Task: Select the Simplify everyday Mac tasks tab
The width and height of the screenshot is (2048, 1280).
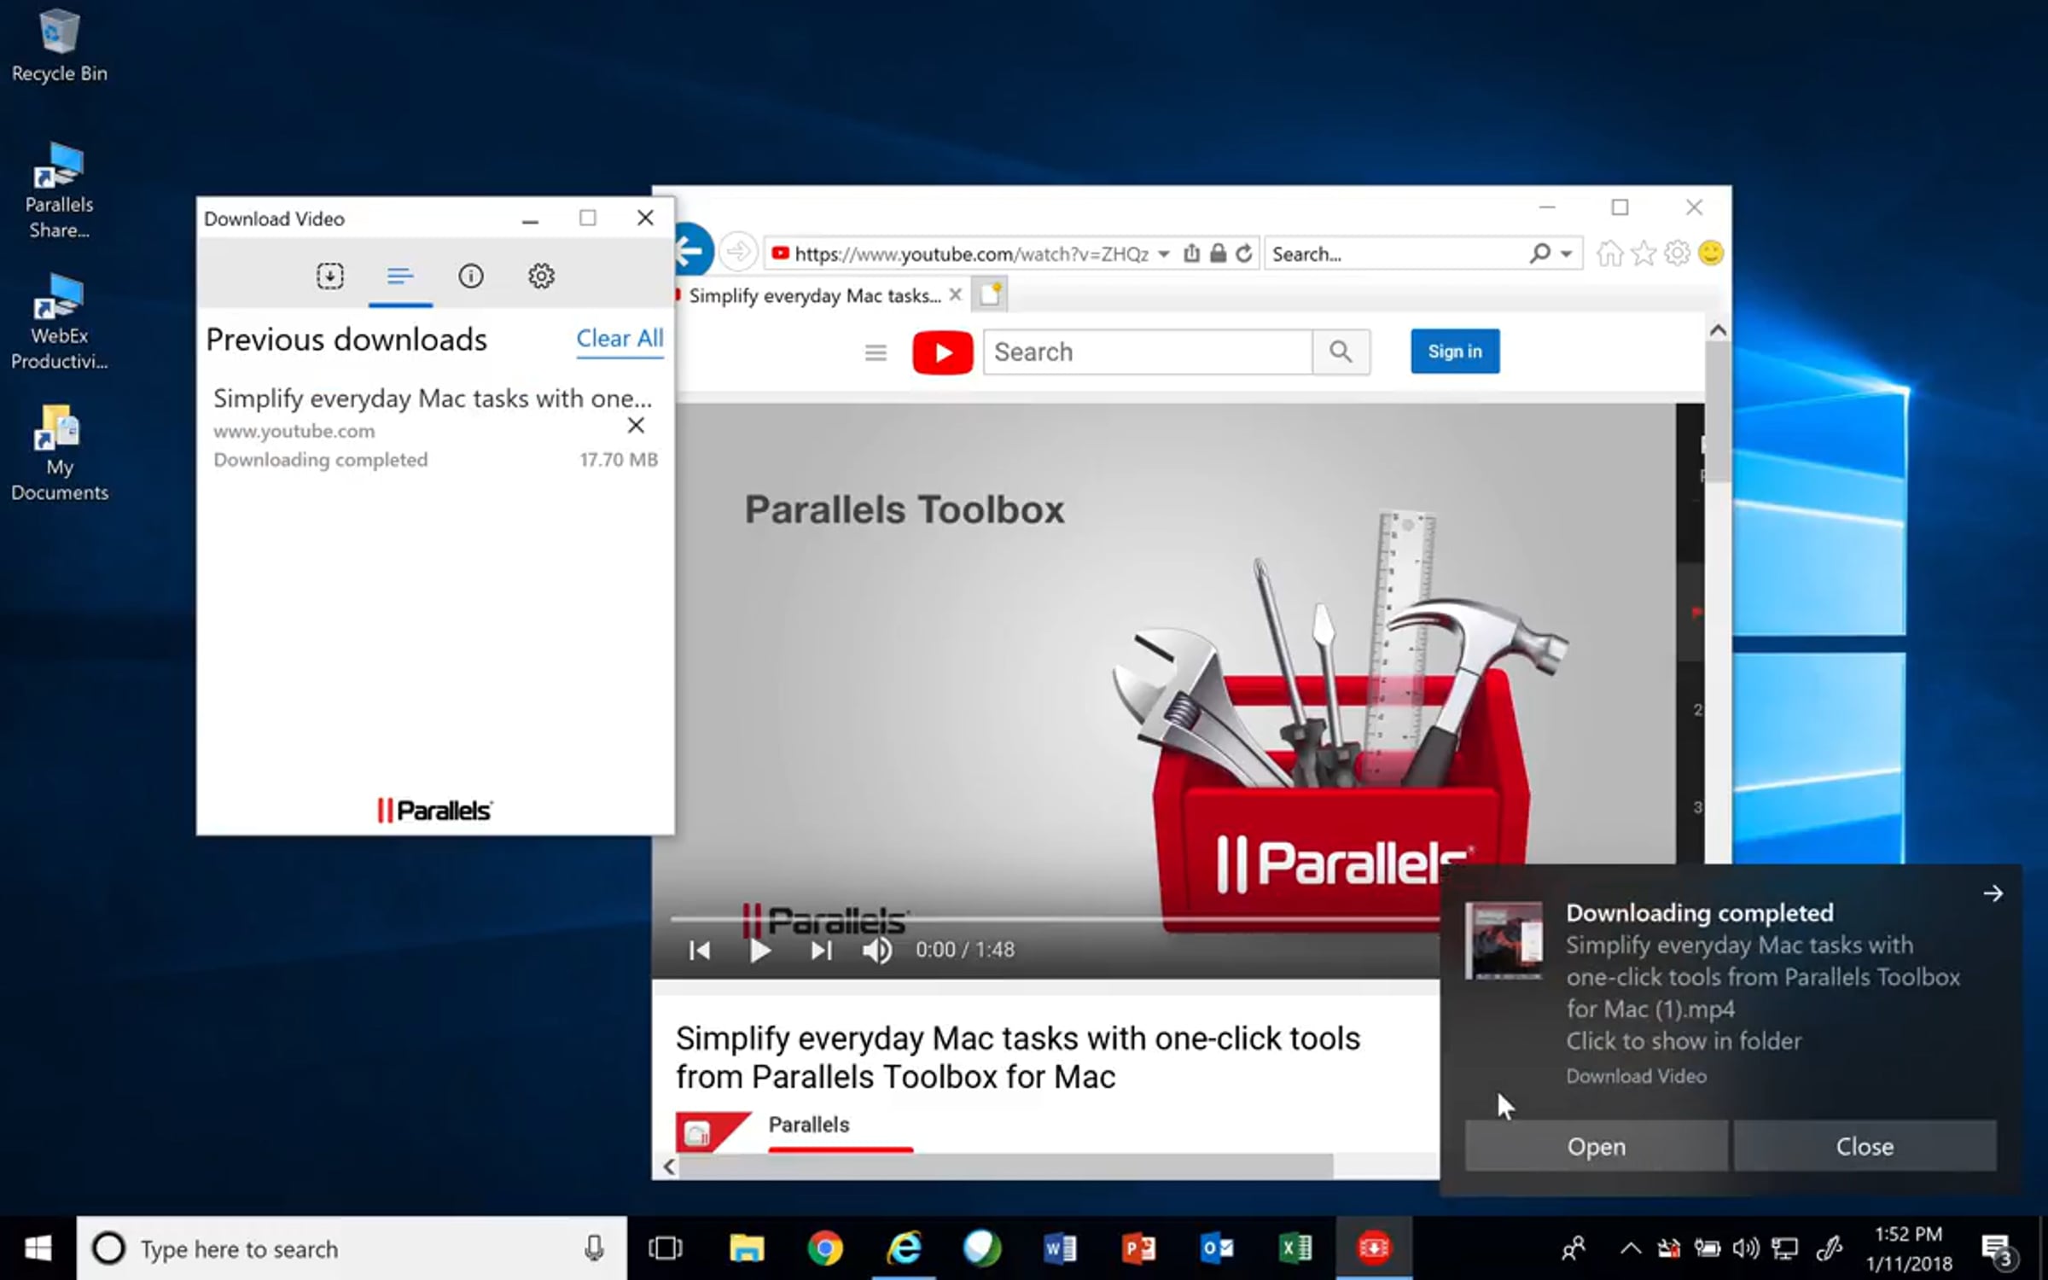Action: click(x=813, y=295)
